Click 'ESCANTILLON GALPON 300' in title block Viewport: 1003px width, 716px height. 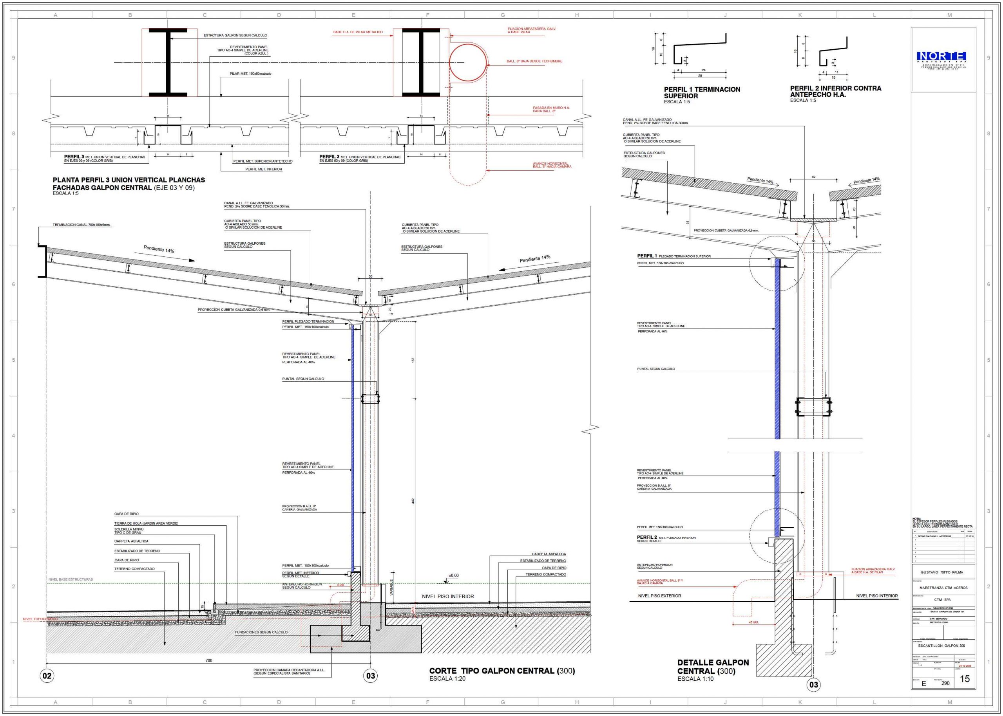(941, 646)
